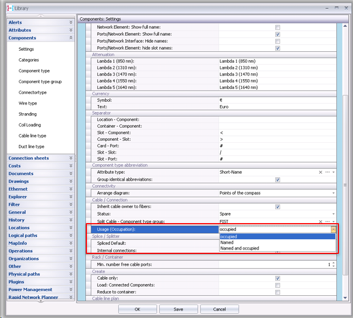Open Arrange diagram dropdown
353x318 pixels.
coord(334,193)
